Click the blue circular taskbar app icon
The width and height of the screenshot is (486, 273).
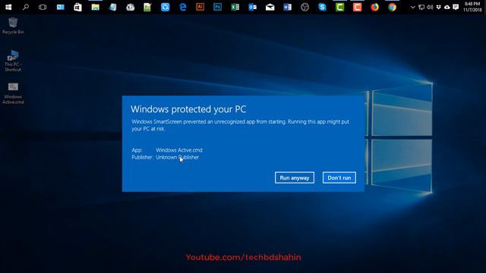point(166,7)
